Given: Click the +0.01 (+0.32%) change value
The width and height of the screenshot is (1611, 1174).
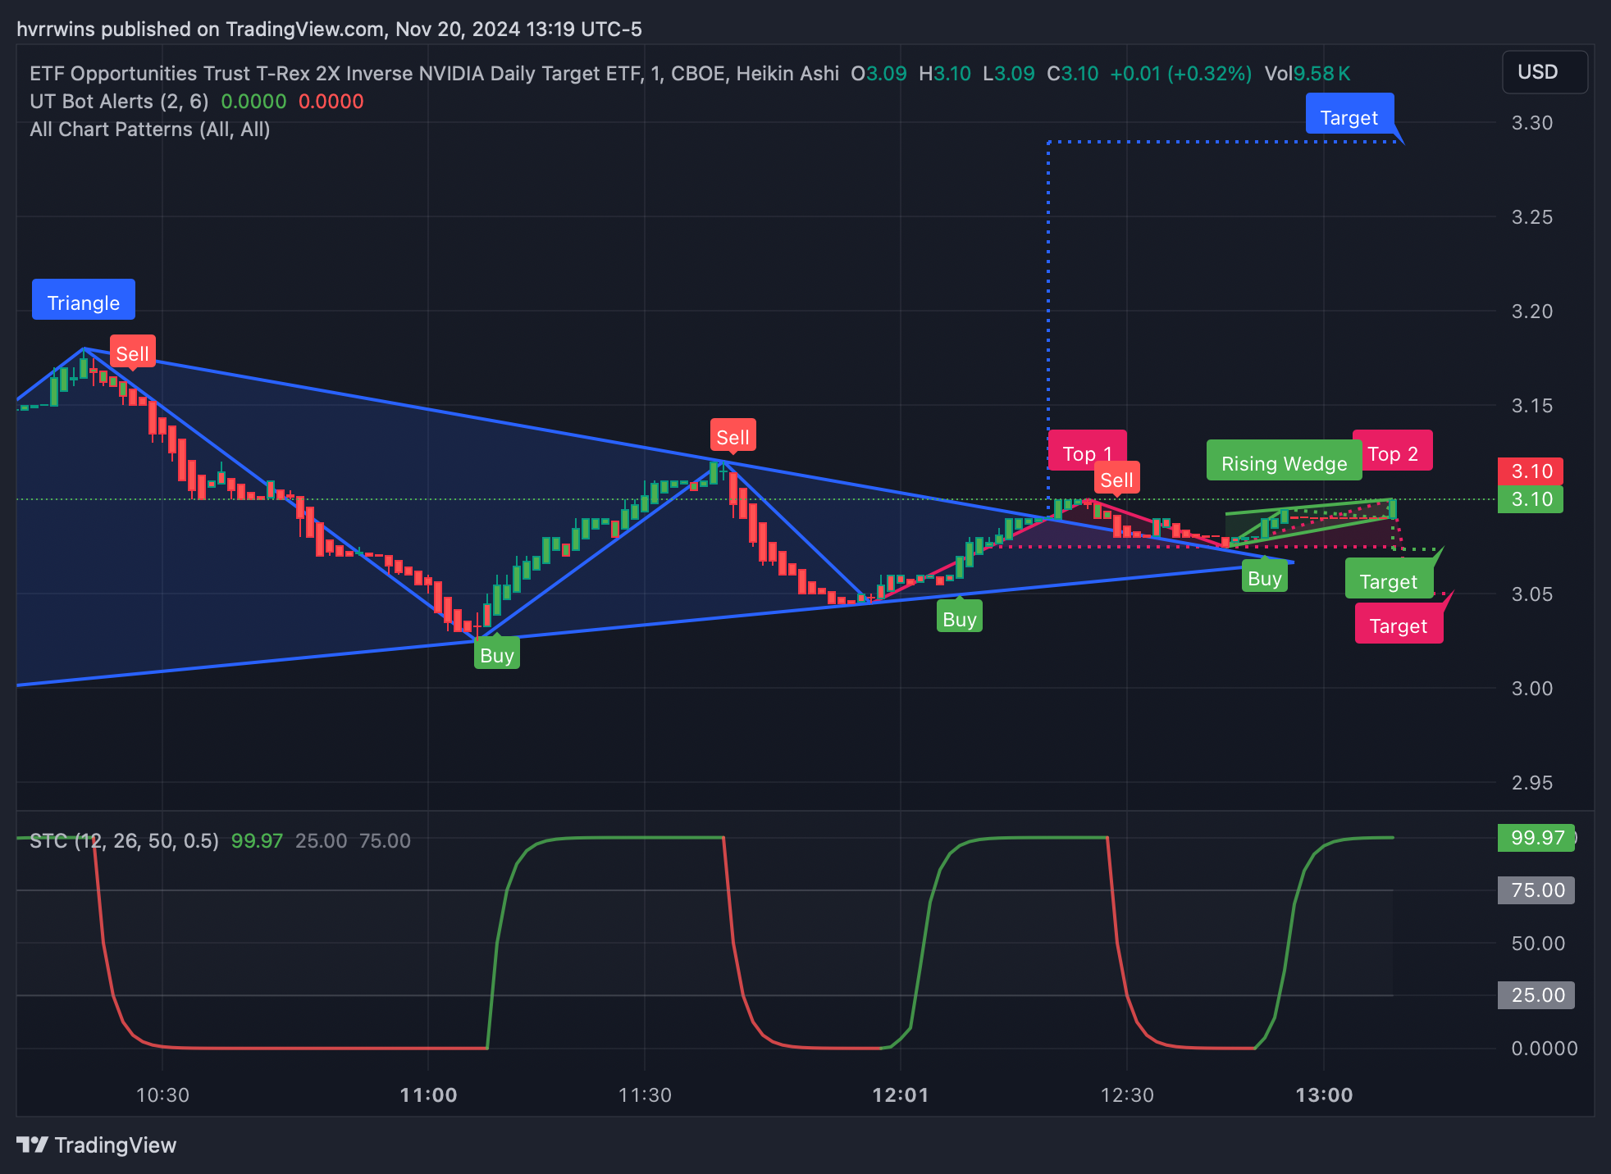Looking at the screenshot, I should coord(1181,74).
